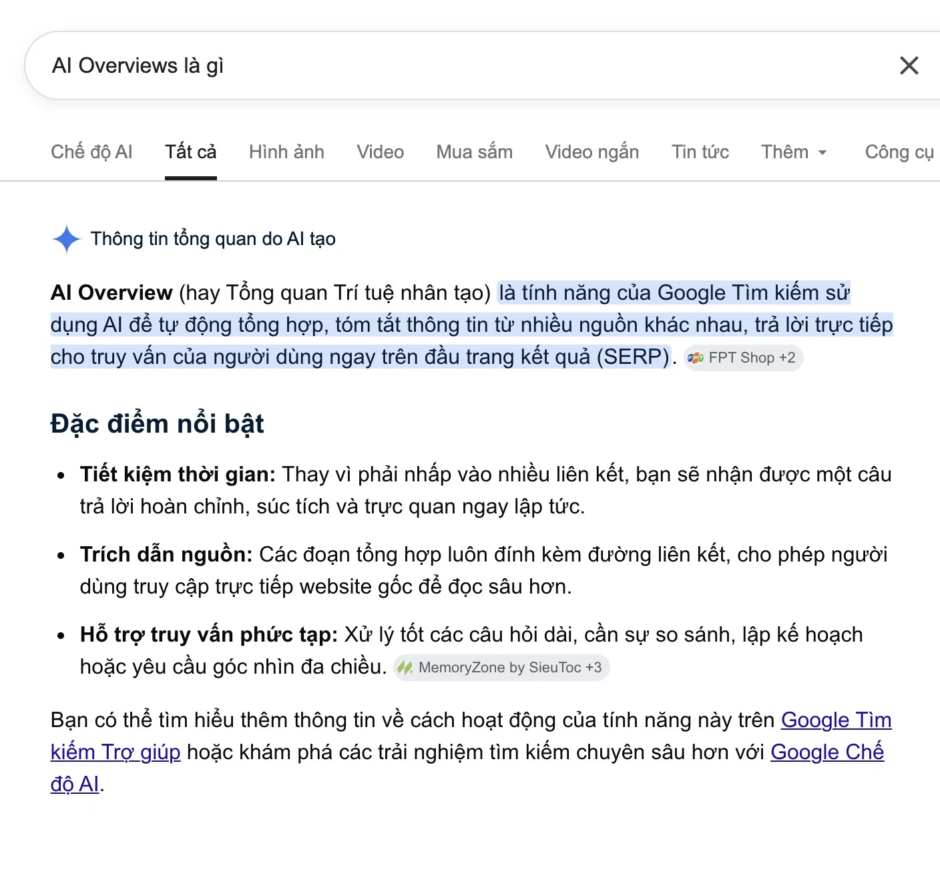This screenshot has height=892, width=940.
Task: Click the 'Đặc điểm nổi bật' heading
Action: tap(158, 424)
